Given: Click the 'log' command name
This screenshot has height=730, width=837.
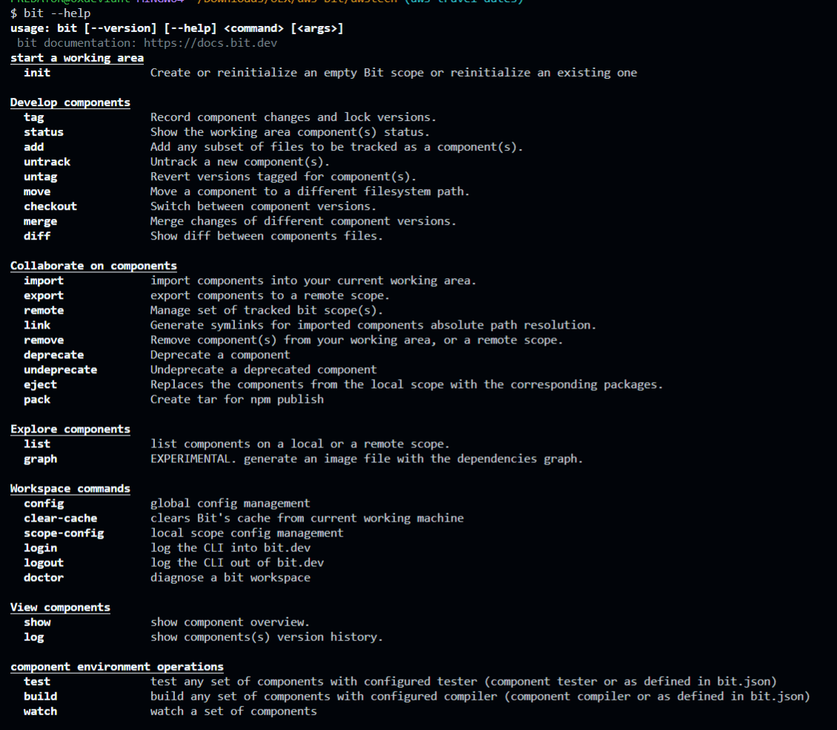Looking at the screenshot, I should 33,637.
